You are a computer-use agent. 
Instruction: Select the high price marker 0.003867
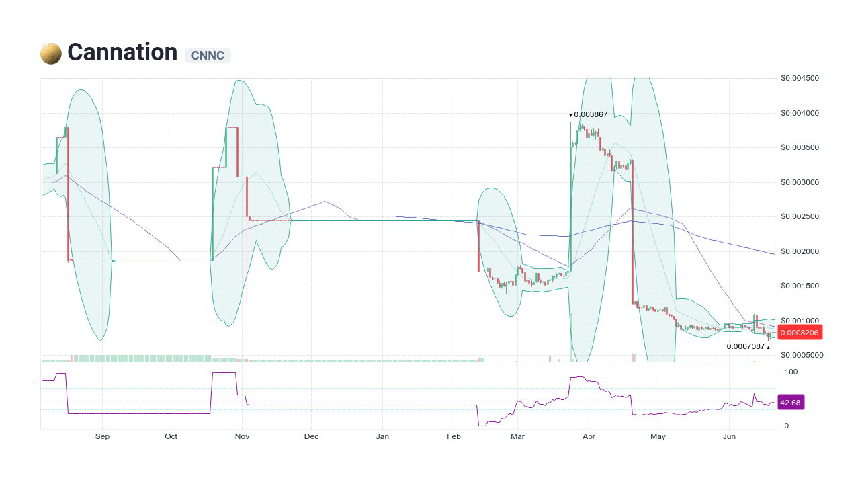pos(589,115)
